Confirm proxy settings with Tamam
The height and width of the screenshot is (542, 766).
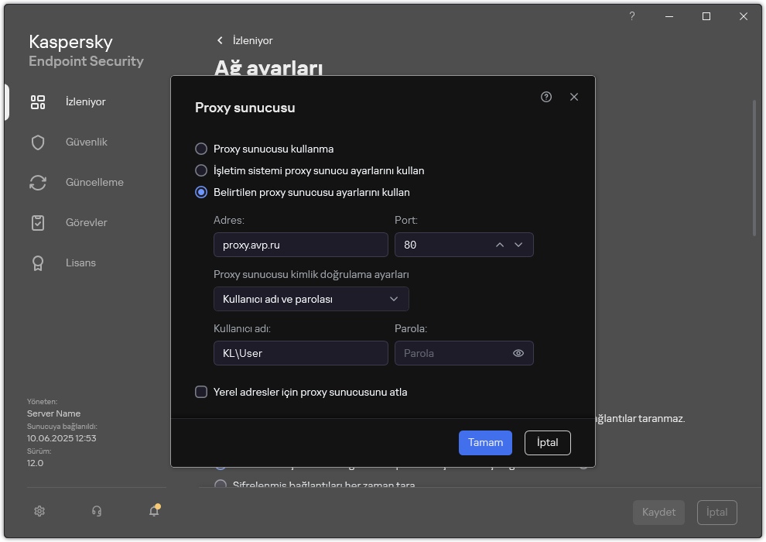click(485, 442)
